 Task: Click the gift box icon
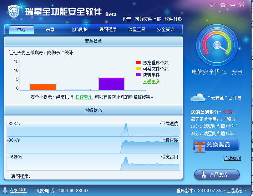200,147
